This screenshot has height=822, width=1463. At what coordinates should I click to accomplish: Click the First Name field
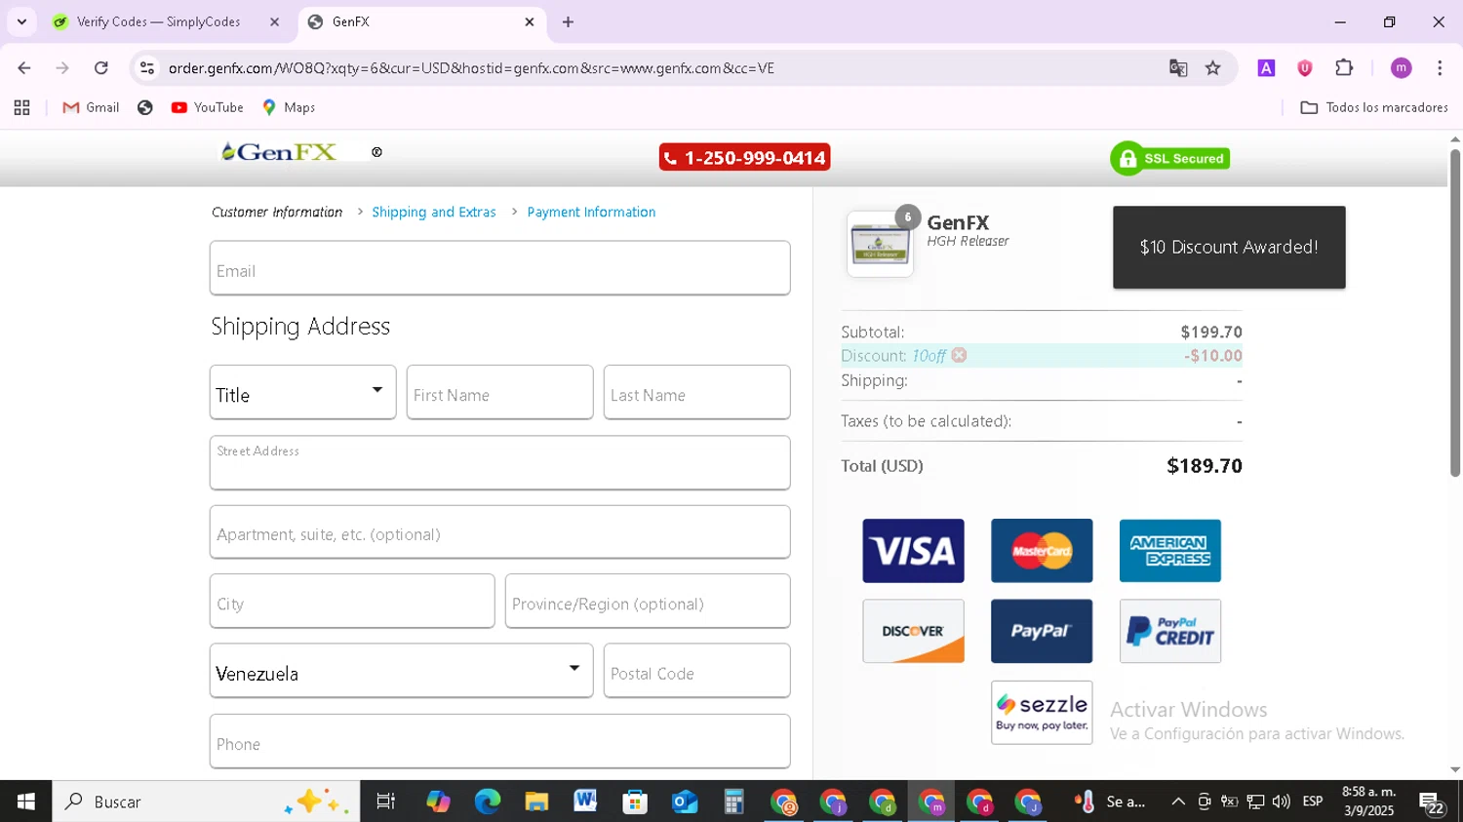coord(499,392)
